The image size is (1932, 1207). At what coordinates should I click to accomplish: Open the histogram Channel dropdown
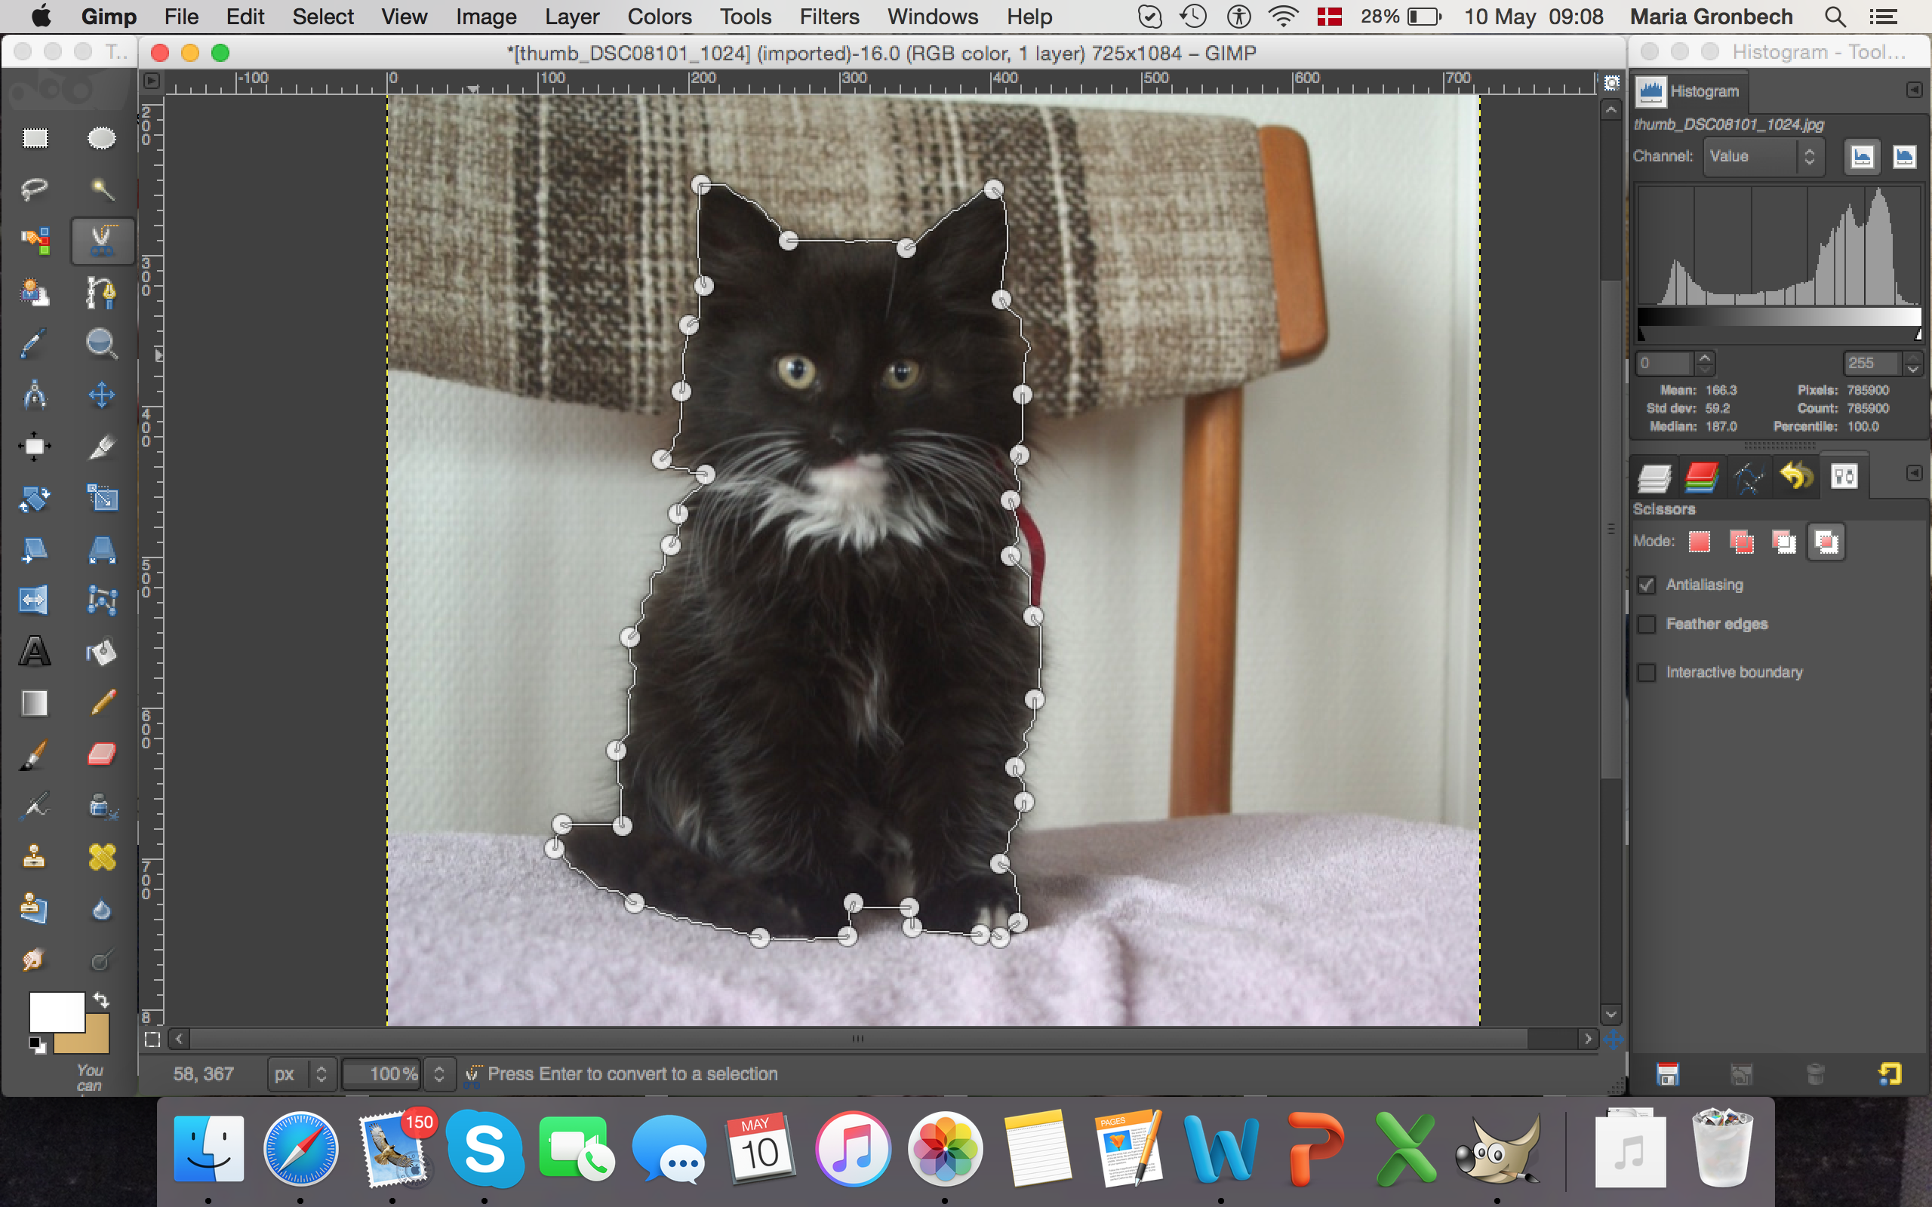(x=1764, y=156)
